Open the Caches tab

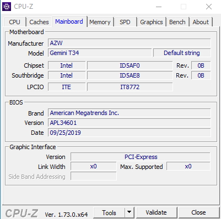(39, 22)
